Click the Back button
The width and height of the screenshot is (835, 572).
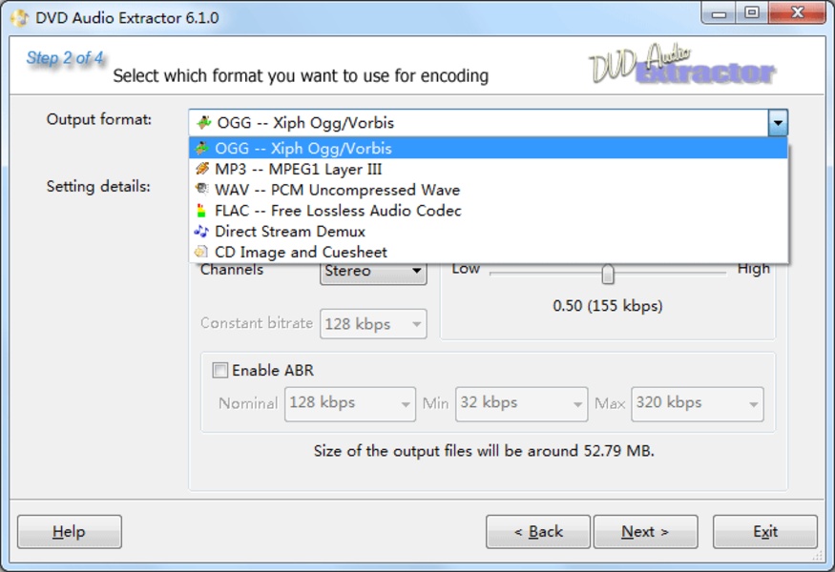[538, 532]
